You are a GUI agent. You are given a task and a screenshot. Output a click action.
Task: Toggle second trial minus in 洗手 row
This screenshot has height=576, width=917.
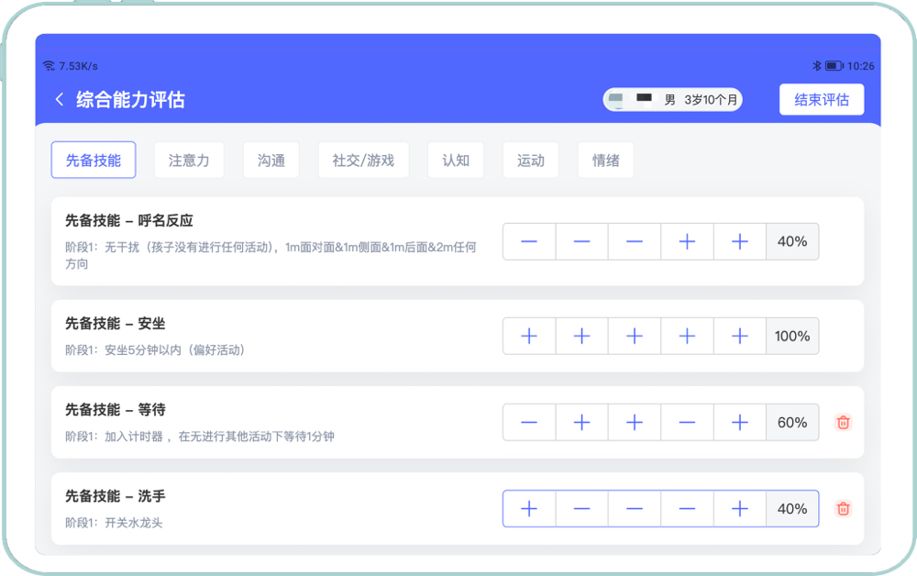click(581, 509)
